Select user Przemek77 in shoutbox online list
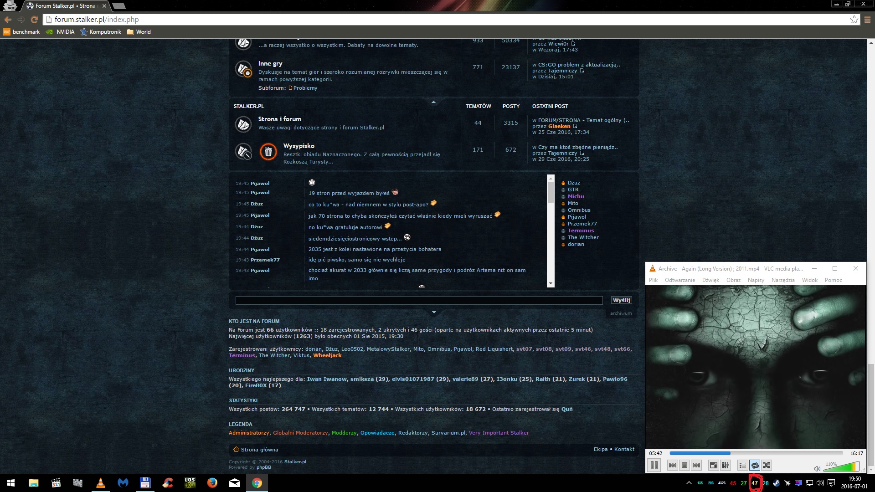The image size is (875, 492). point(582,224)
